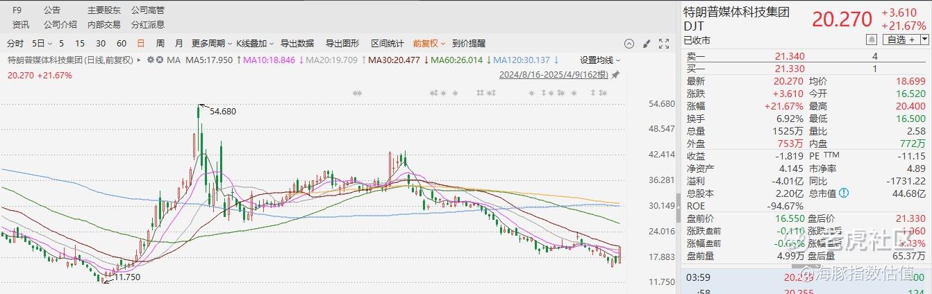Viewport: 932px width, 294px height.
Task: Click the 到价提醒 price alert button
Action: point(469,43)
